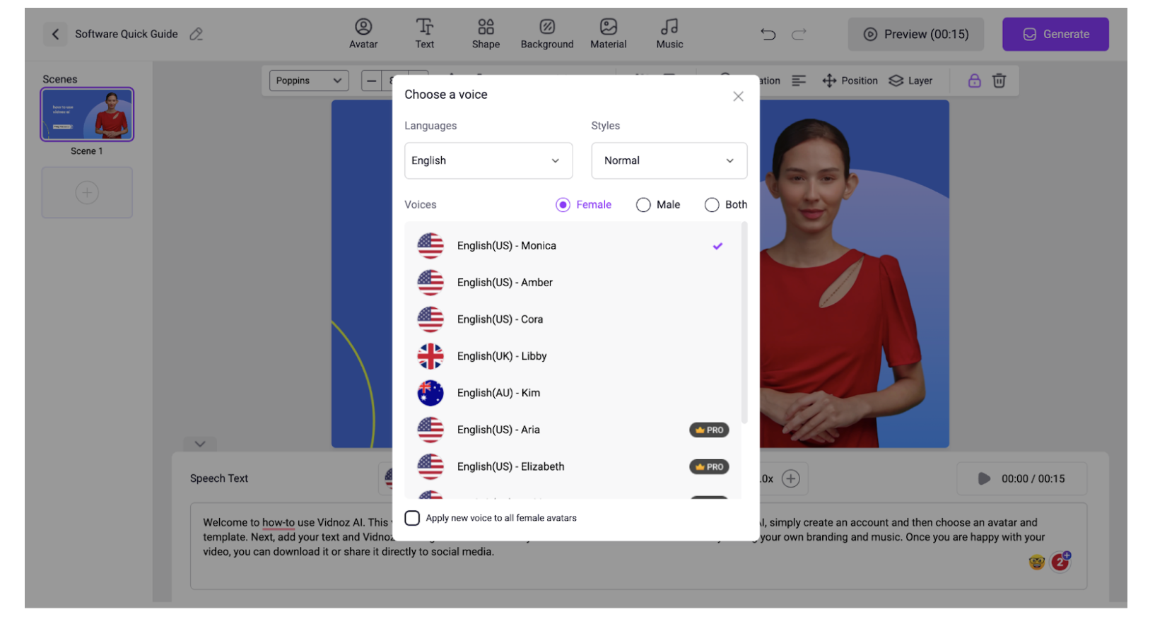Check Apply new voice to all female avatars
1155x619 pixels.
(412, 518)
